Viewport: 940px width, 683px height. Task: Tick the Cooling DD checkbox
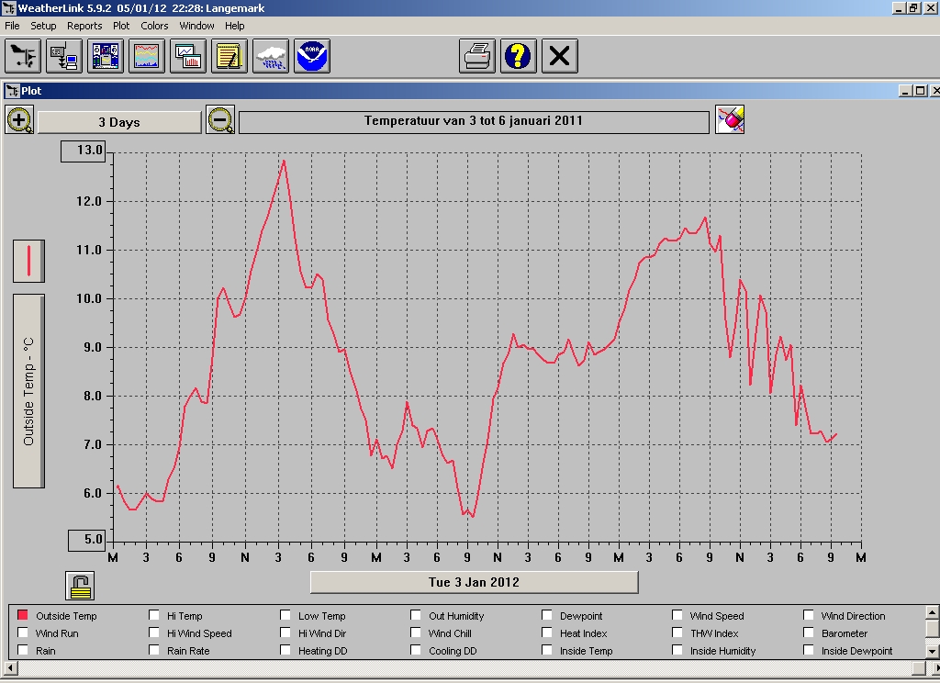[x=416, y=650]
